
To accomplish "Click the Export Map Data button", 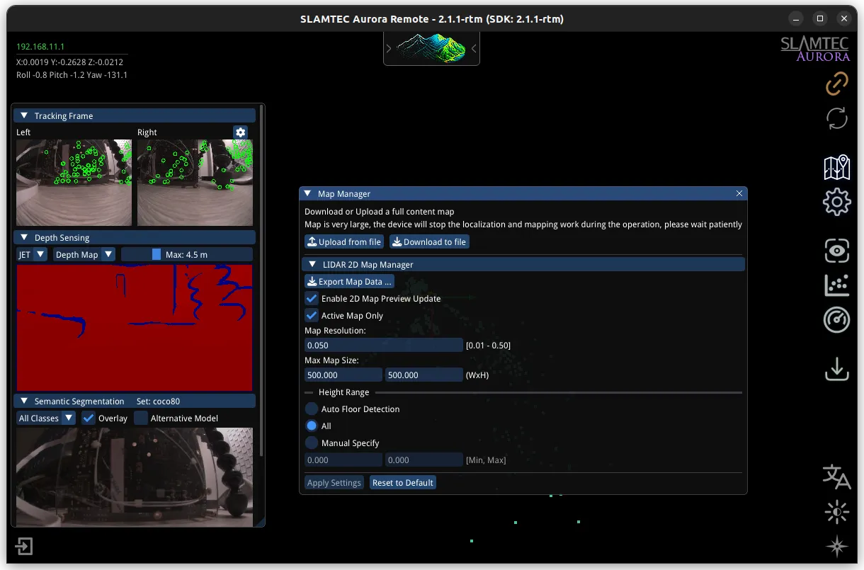I will tap(349, 281).
